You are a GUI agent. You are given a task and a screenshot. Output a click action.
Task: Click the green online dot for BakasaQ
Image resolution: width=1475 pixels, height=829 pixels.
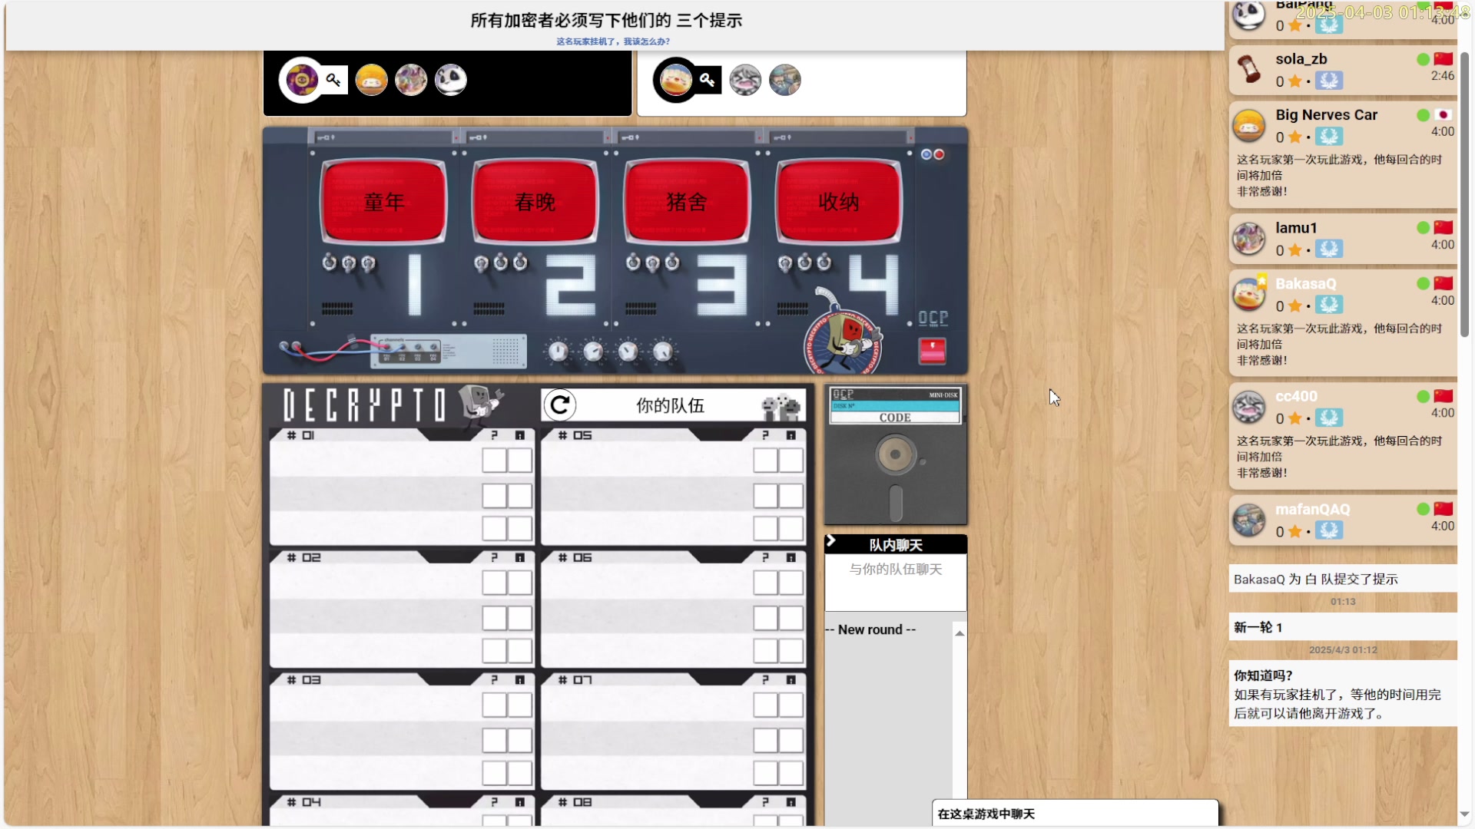[1423, 284]
